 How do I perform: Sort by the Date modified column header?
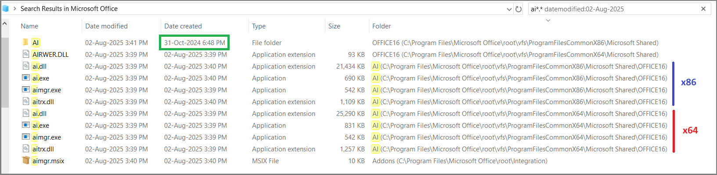pyautogui.click(x=106, y=26)
